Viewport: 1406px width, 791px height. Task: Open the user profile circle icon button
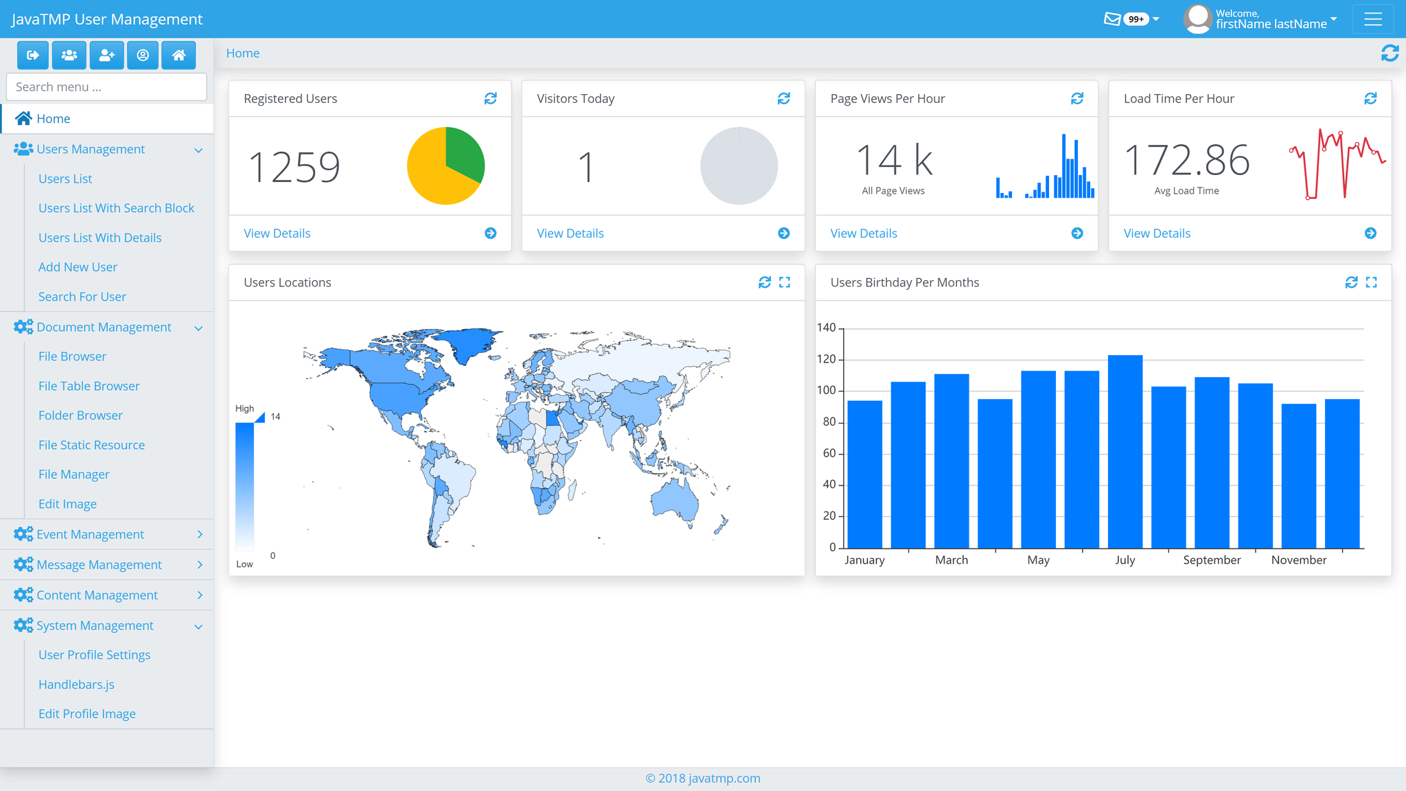[143, 55]
